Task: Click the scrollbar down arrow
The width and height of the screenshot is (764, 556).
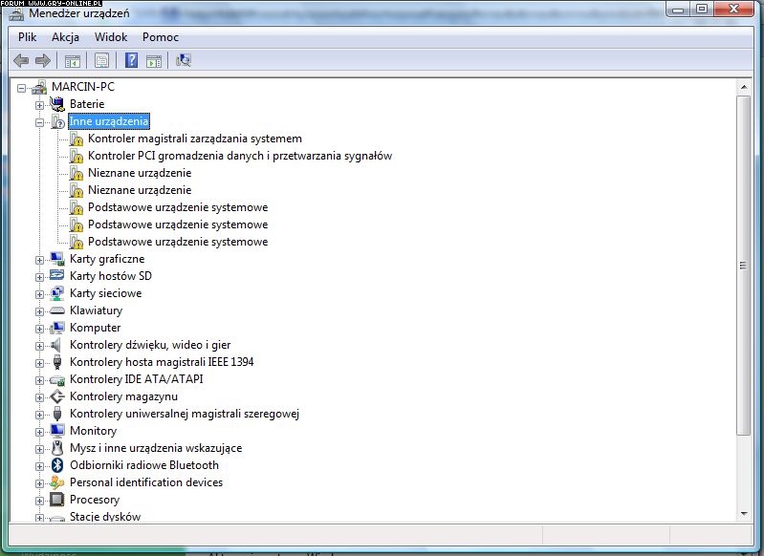Action: [x=744, y=514]
